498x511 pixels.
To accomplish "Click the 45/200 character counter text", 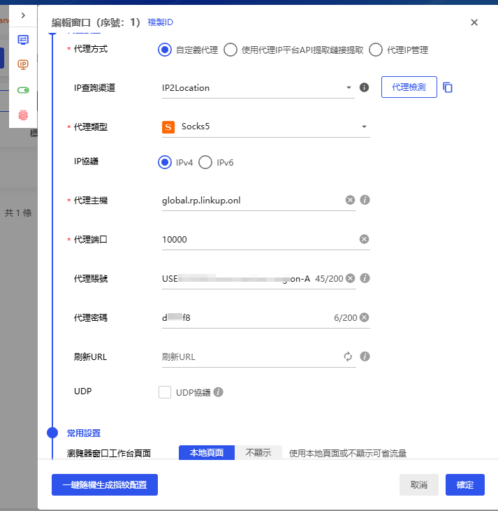I will (329, 279).
